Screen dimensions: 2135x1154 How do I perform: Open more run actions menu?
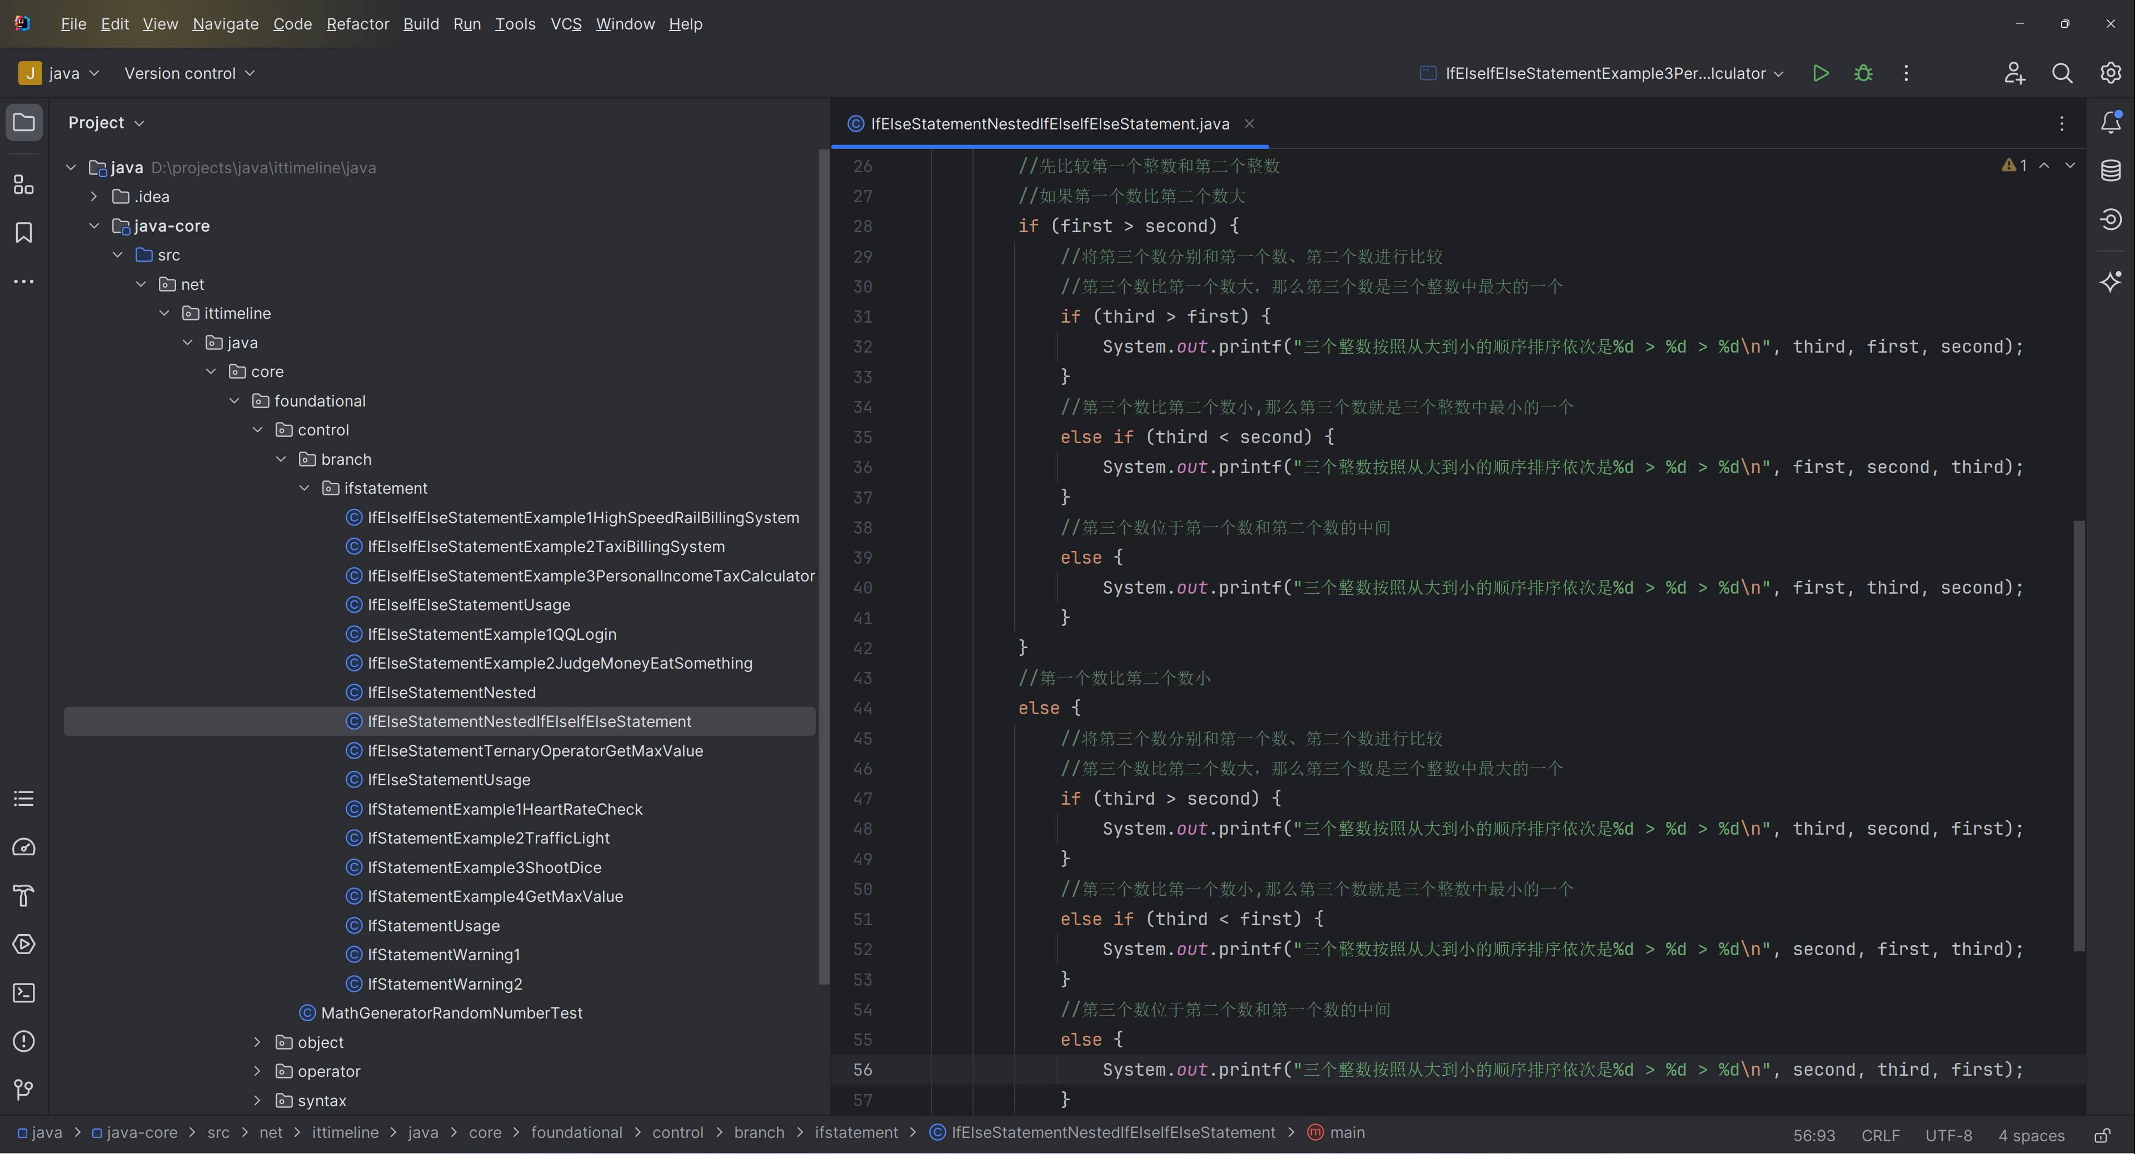[1906, 73]
